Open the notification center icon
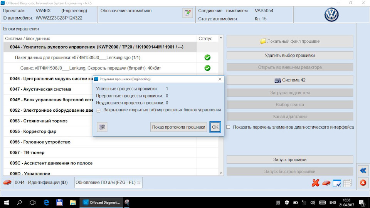 pyautogui.click(x=362, y=203)
